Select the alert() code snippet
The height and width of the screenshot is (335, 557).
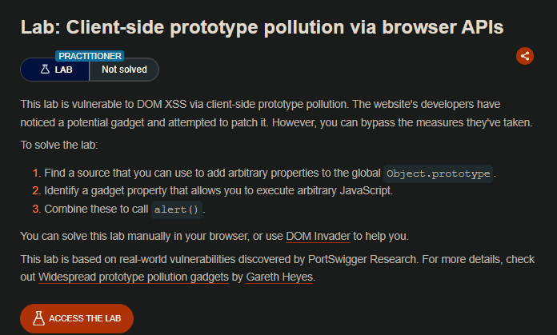178,209
